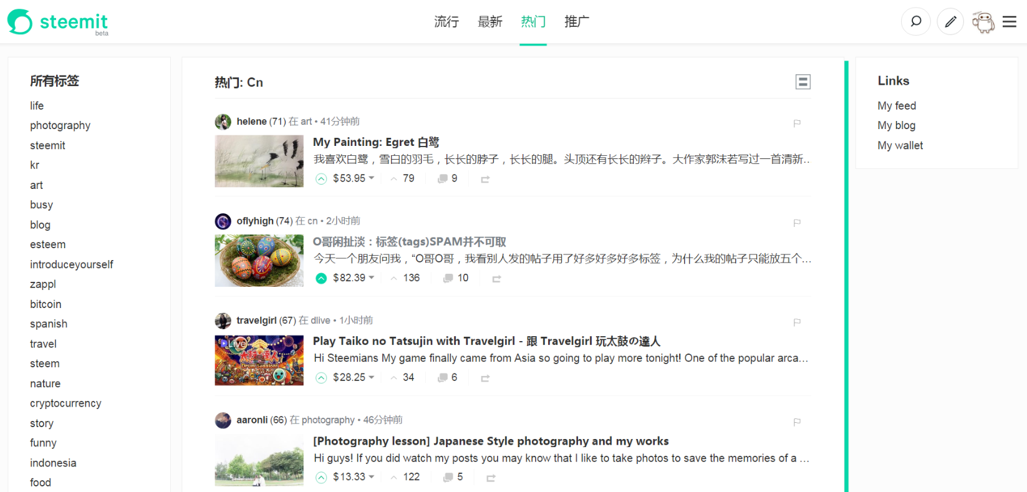Open the My feed link
Image resolution: width=1027 pixels, height=492 pixels.
point(897,106)
